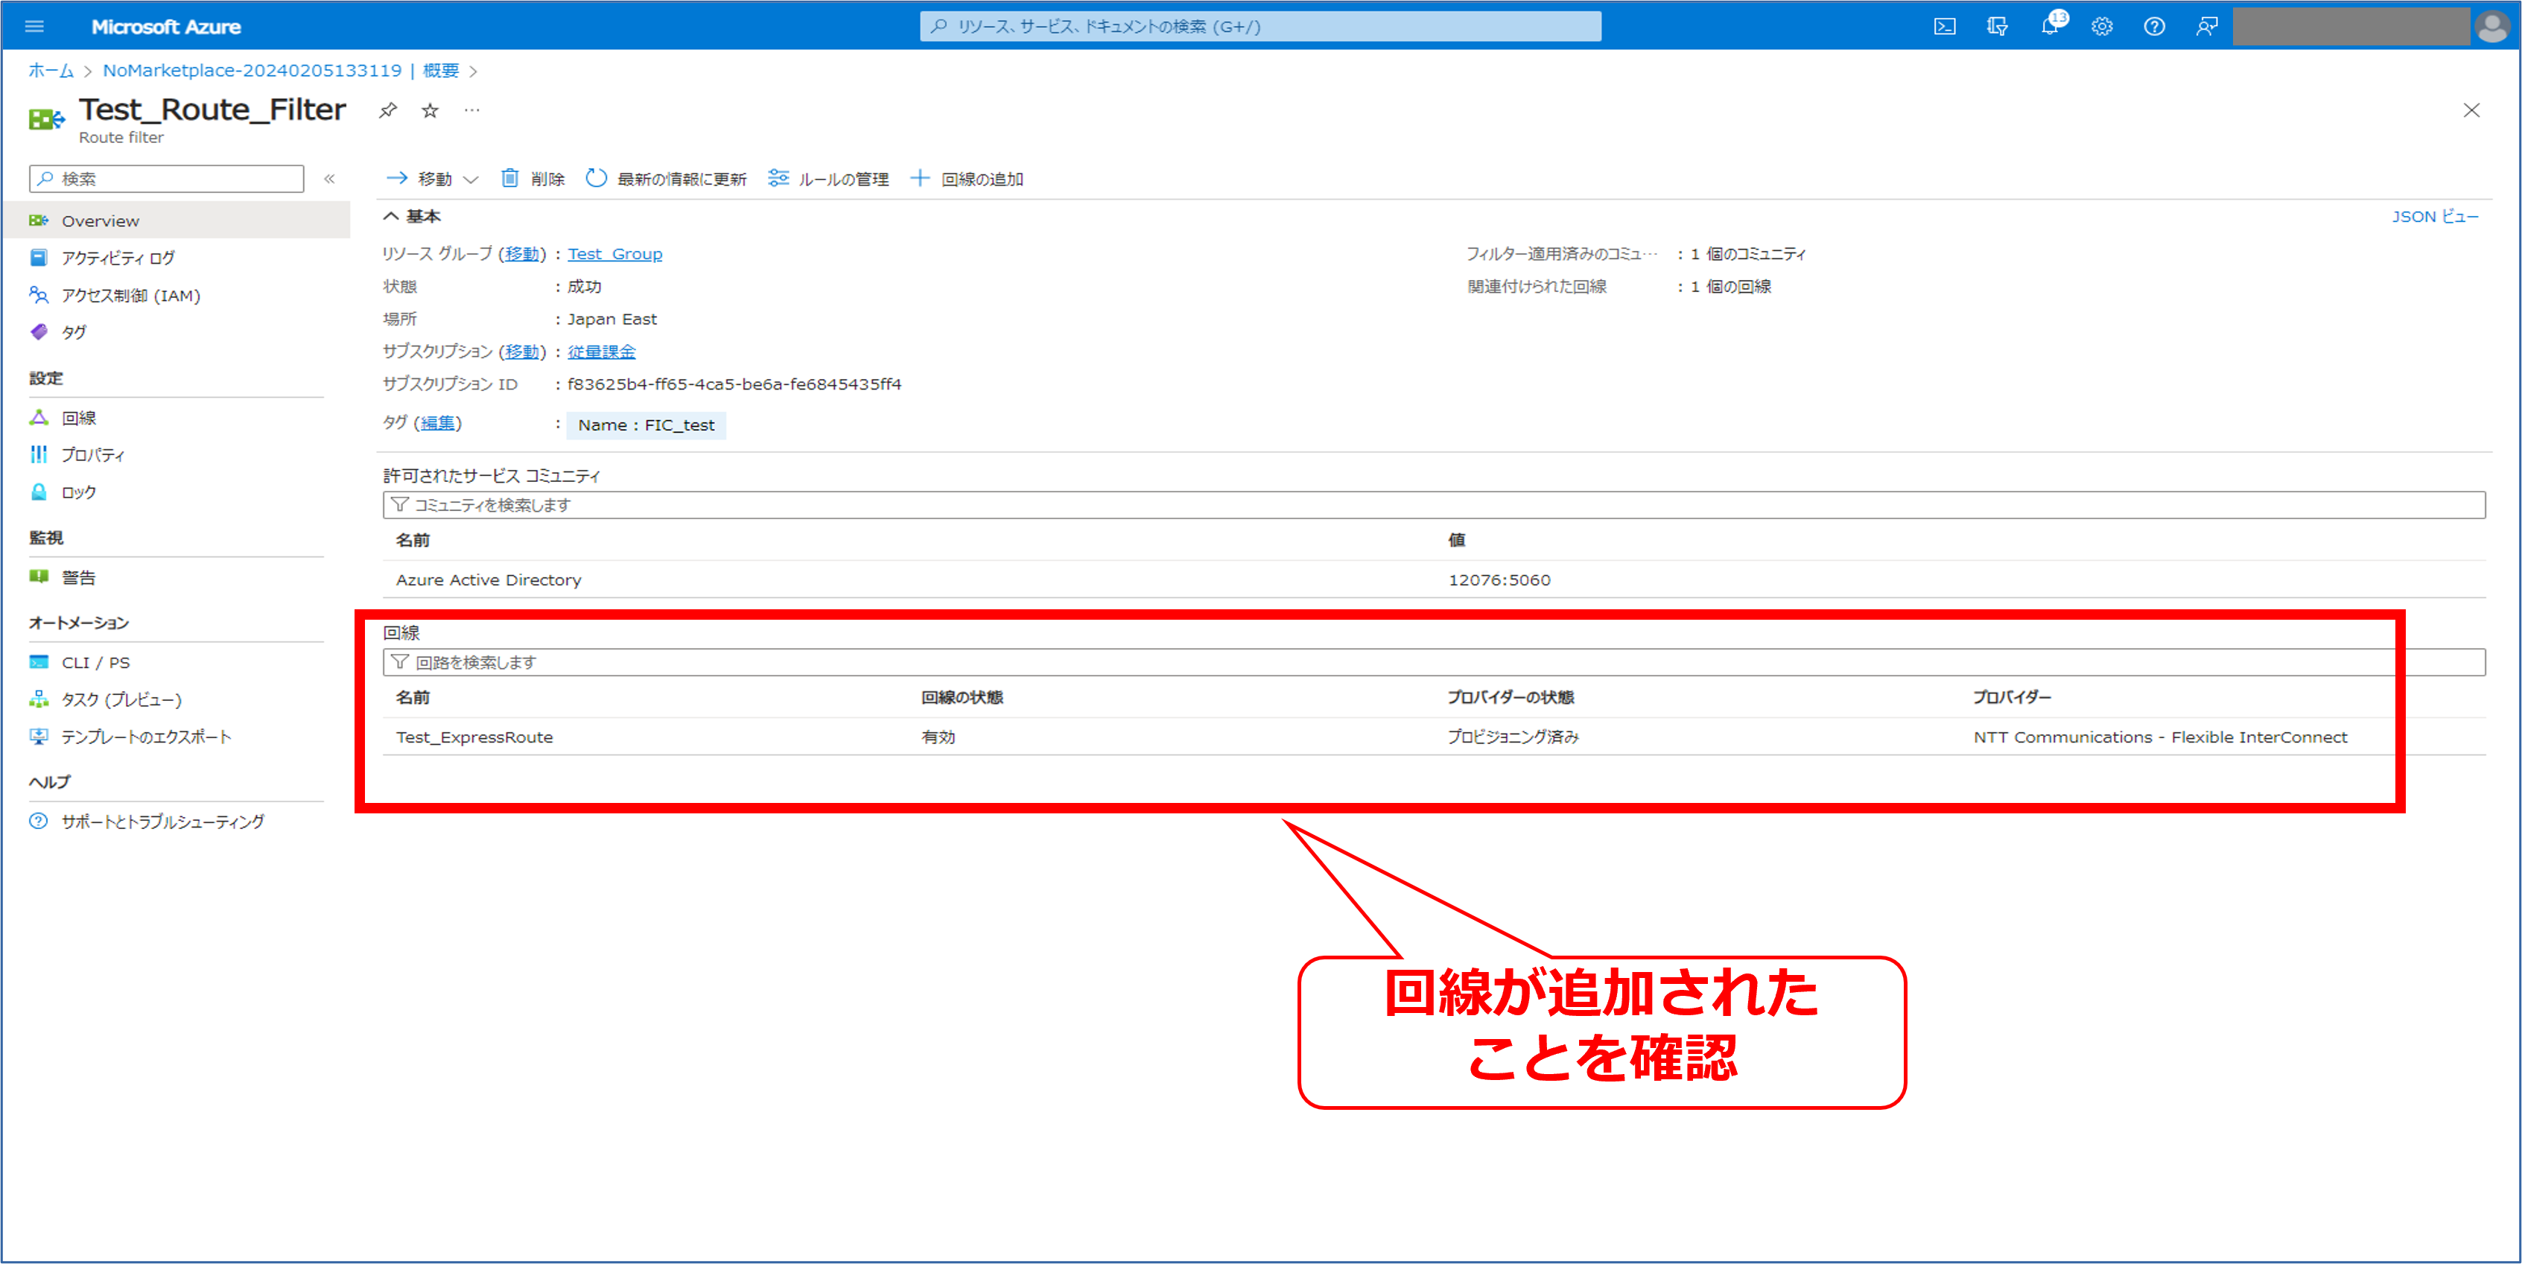Image resolution: width=2522 pixels, height=1264 pixels.
Task: Mark the resource as favorite star
Action: [x=430, y=111]
